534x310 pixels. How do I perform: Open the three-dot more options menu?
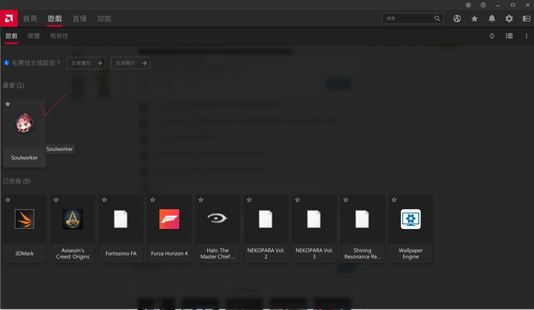[x=527, y=36]
